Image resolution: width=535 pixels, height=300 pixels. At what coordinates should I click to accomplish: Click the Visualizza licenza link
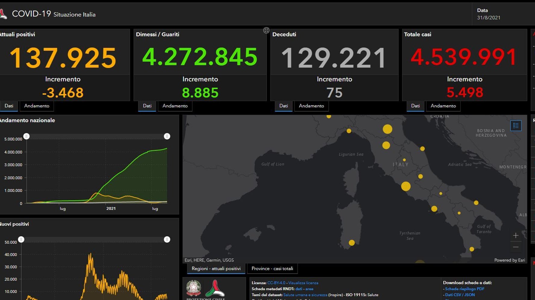[303, 283]
